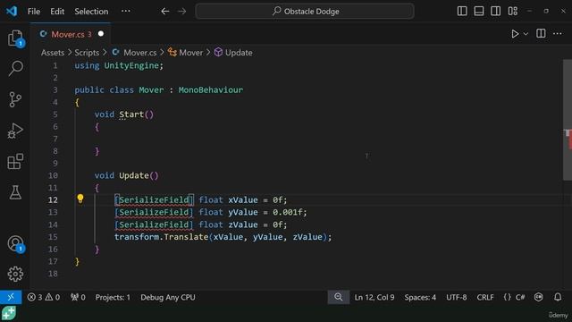572x322 pixels.
Task: Open the editor More Actions ellipsis
Action: click(x=558, y=34)
